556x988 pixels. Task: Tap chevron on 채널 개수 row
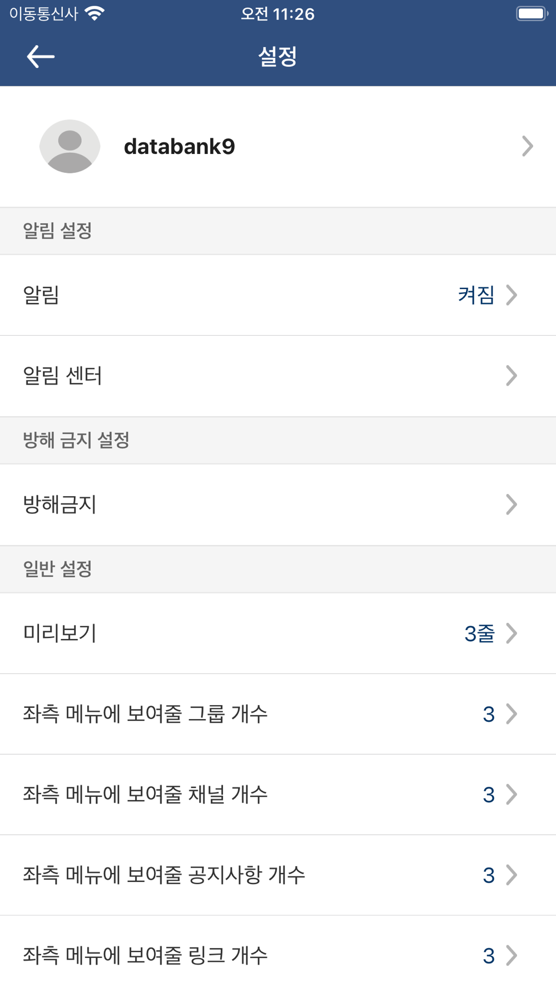pos(512,795)
